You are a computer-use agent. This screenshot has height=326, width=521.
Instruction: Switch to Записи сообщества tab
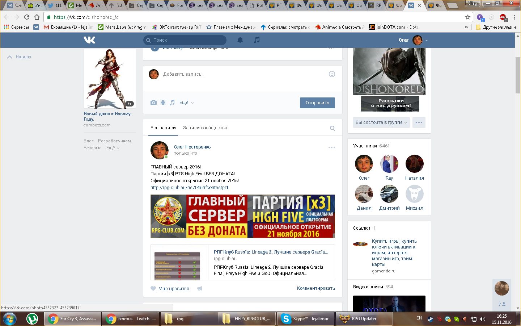(205, 128)
